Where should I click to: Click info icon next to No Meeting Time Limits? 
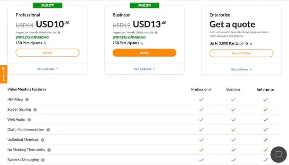49,150
